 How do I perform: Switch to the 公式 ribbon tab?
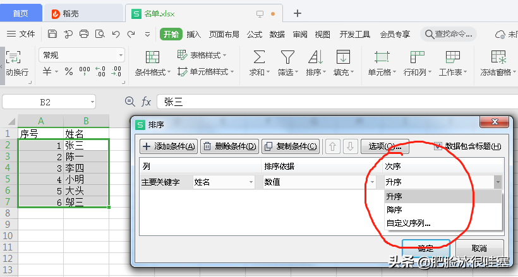click(255, 34)
